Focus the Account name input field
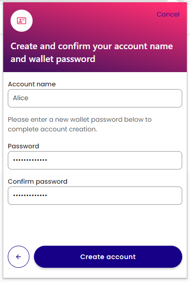This screenshot has width=190, height=282. click(95, 98)
